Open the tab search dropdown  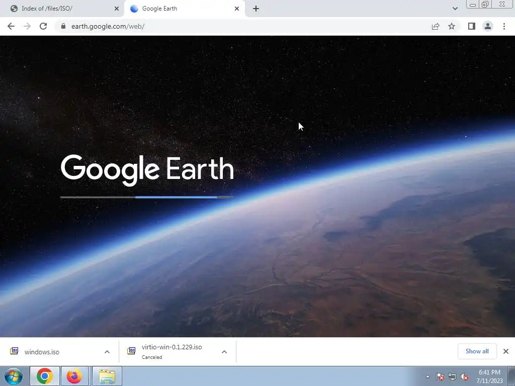coord(455,9)
